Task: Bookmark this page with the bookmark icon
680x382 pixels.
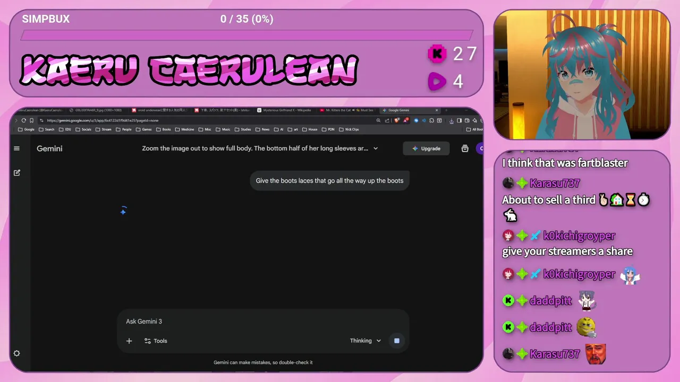Action: click(31, 120)
